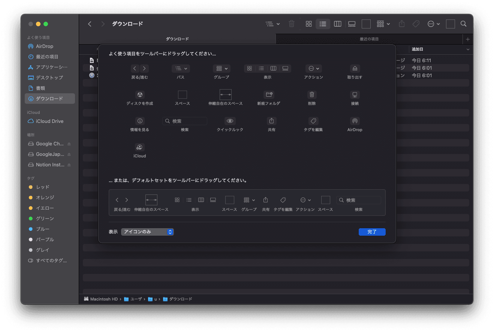Select the グリーン tag
The width and height of the screenshot is (494, 332).
(x=50, y=218)
